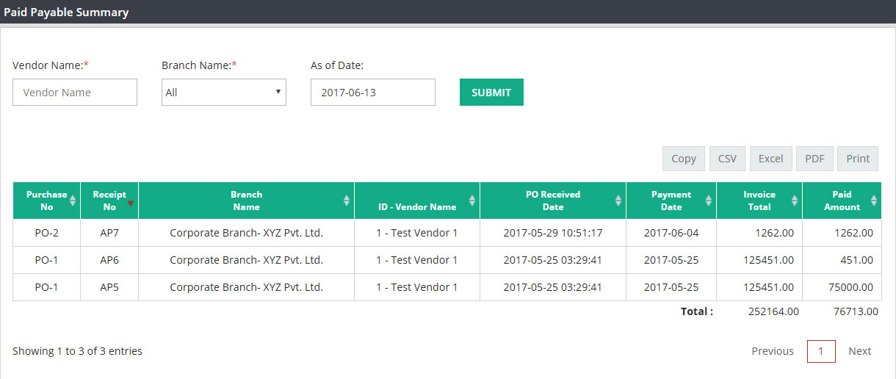
Task: Select page 1 in pagination
Action: pos(821,351)
